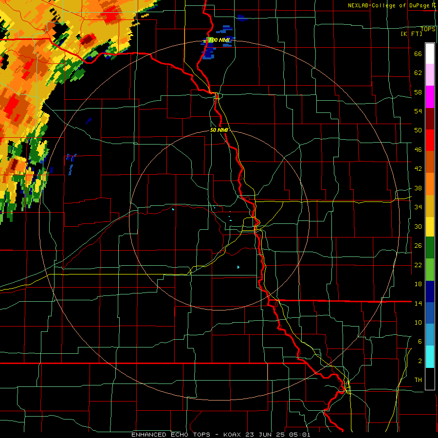Viewport: 438px width, 438px height.
Task: Pick the dark green legend swatch
Action: pyautogui.click(x=430, y=248)
